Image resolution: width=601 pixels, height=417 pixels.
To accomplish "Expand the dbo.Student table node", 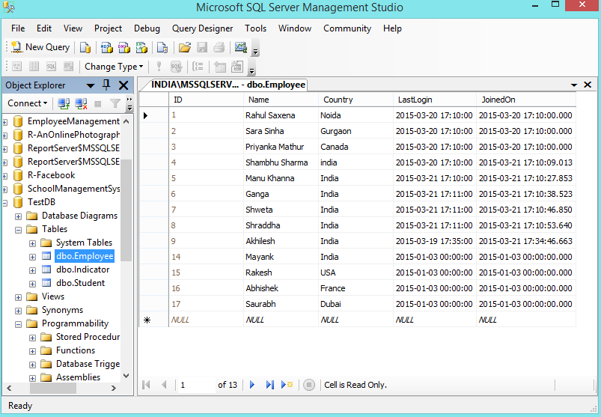I will click(x=32, y=283).
